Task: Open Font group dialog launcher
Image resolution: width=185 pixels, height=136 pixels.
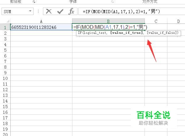Action: [x=113, y=2]
